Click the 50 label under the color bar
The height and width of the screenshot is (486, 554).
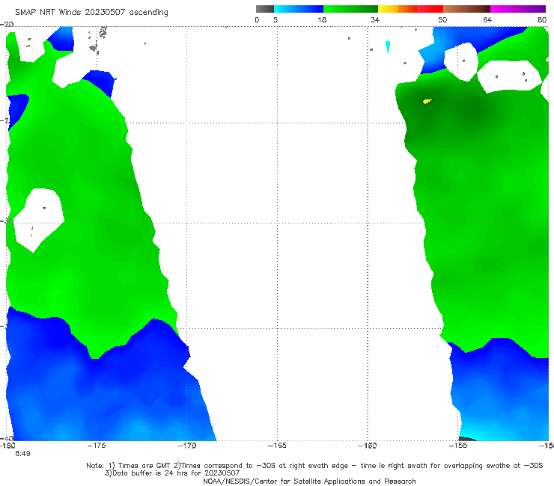442,19
